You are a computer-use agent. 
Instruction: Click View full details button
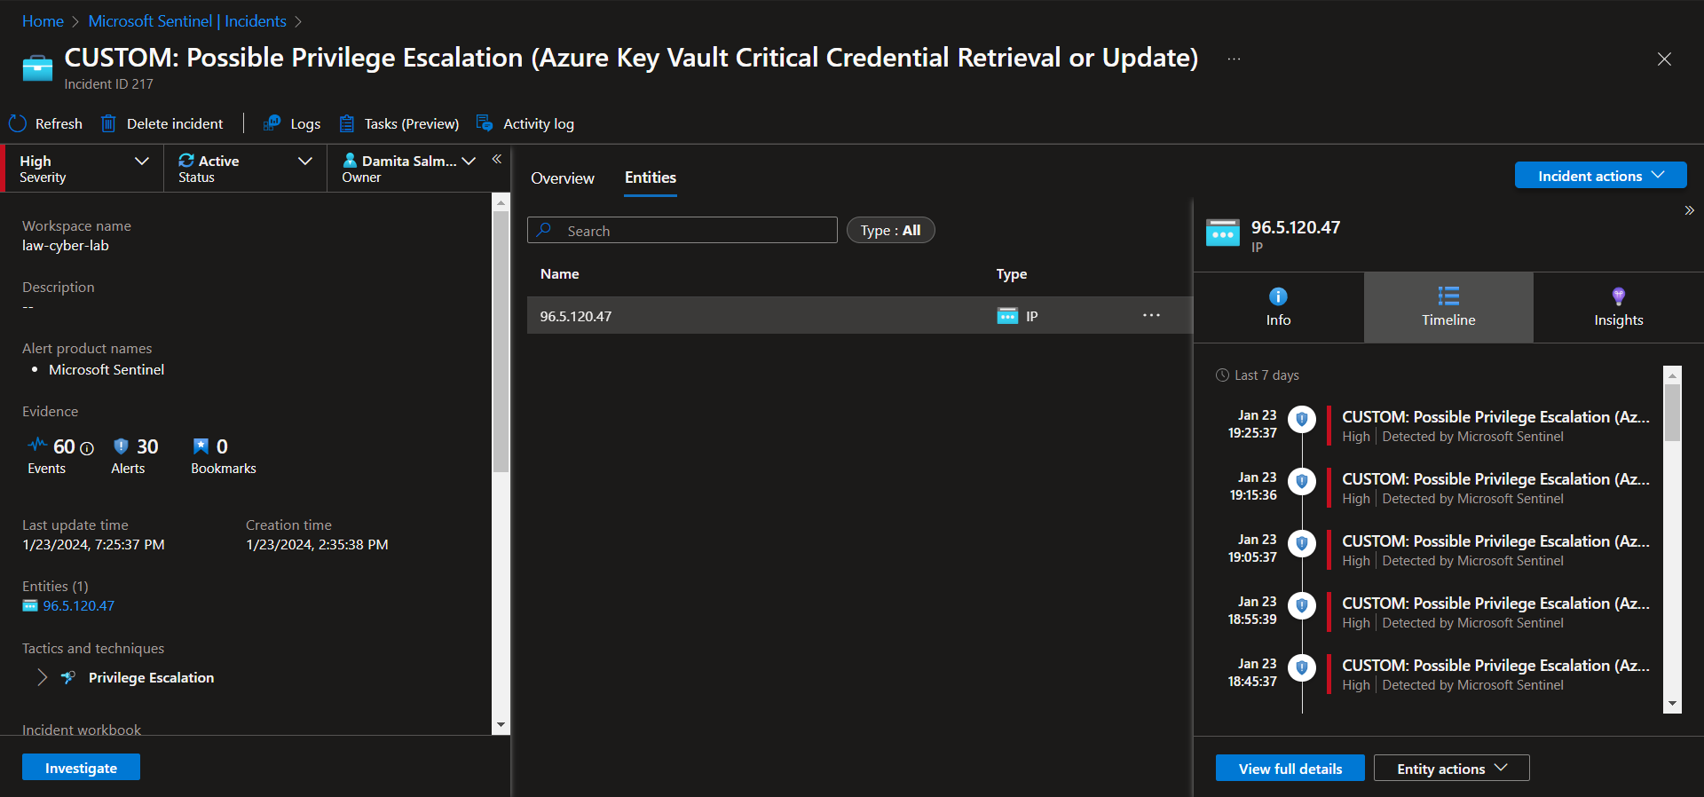coord(1290,768)
